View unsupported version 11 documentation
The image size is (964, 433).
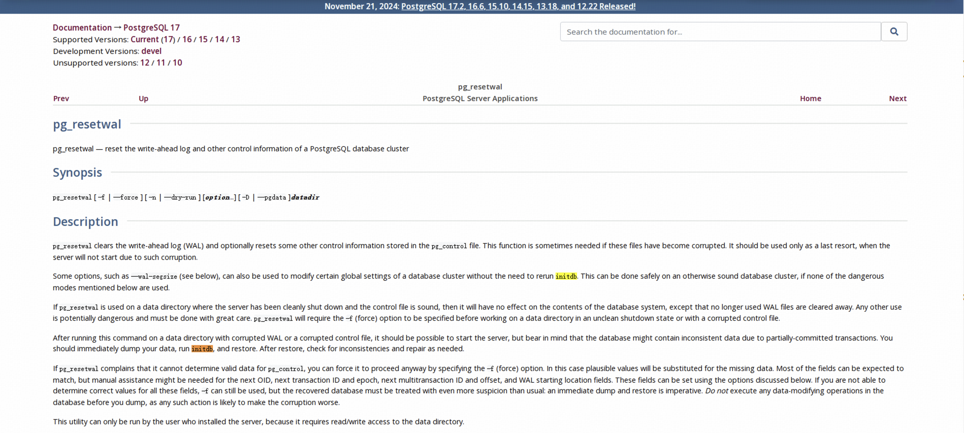161,62
